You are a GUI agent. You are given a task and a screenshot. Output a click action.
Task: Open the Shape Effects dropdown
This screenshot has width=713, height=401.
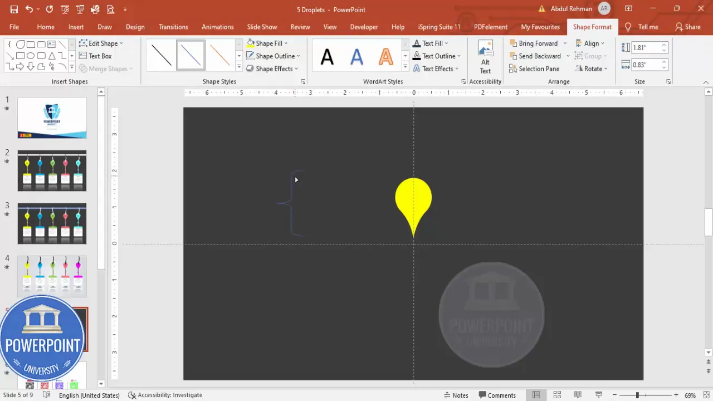[x=272, y=69]
